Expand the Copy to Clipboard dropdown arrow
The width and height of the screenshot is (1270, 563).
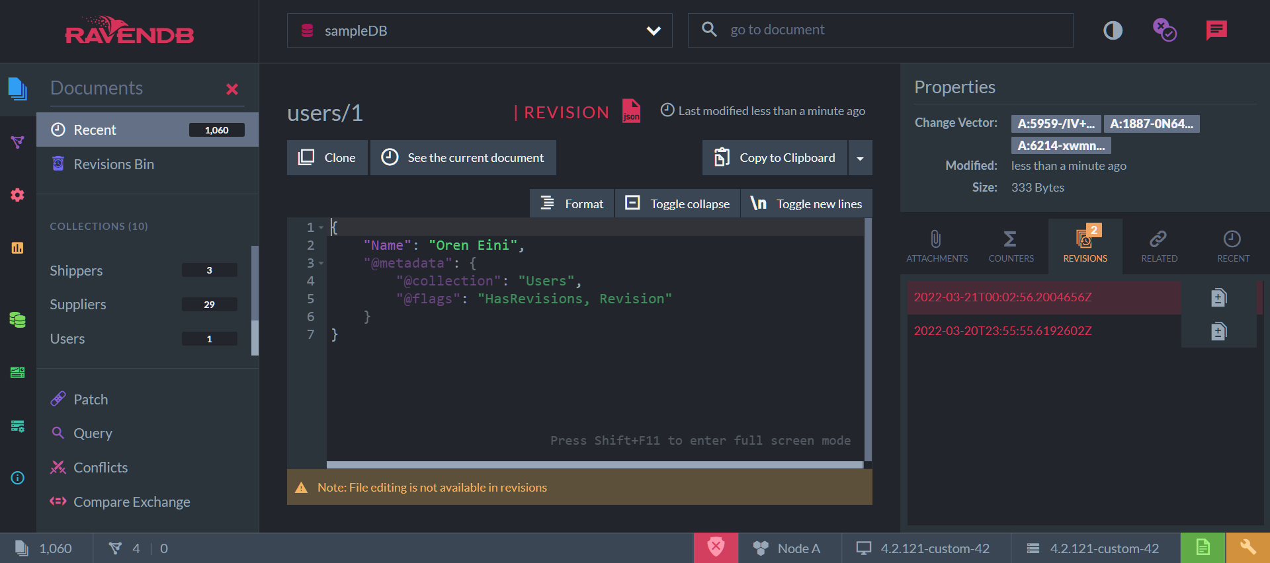(861, 158)
